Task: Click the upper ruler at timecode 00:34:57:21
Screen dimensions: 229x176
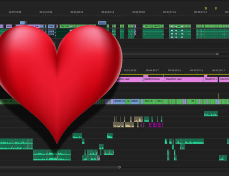Action: point(170,12)
